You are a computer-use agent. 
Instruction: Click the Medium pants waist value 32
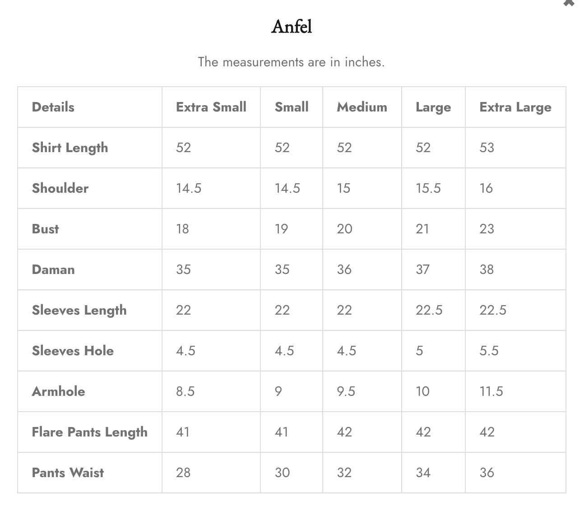[x=344, y=473]
